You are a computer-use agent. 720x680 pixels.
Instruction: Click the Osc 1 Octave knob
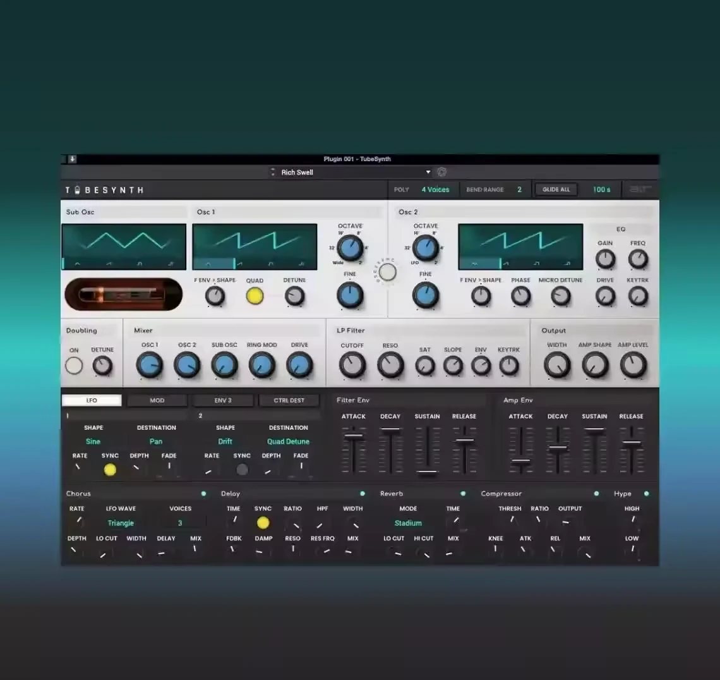pyautogui.click(x=350, y=248)
